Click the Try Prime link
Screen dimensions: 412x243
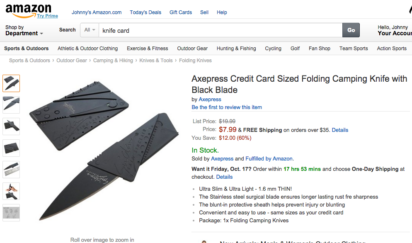point(47,16)
